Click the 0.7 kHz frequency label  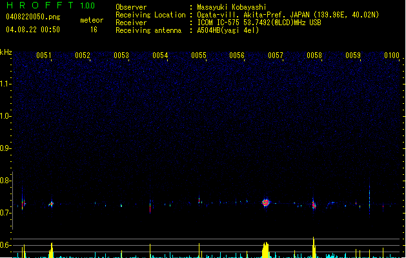(x=5, y=213)
